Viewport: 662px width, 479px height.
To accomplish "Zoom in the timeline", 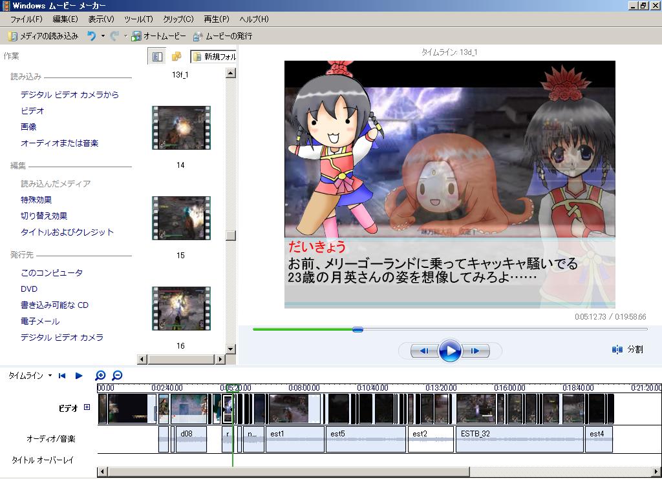I will pyautogui.click(x=100, y=375).
